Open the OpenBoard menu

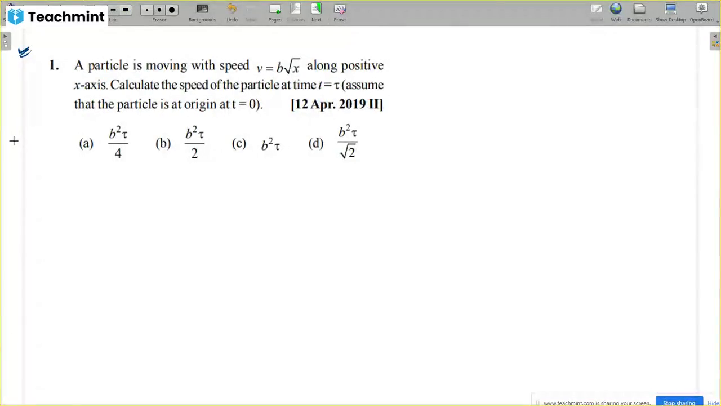pyautogui.click(x=701, y=12)
